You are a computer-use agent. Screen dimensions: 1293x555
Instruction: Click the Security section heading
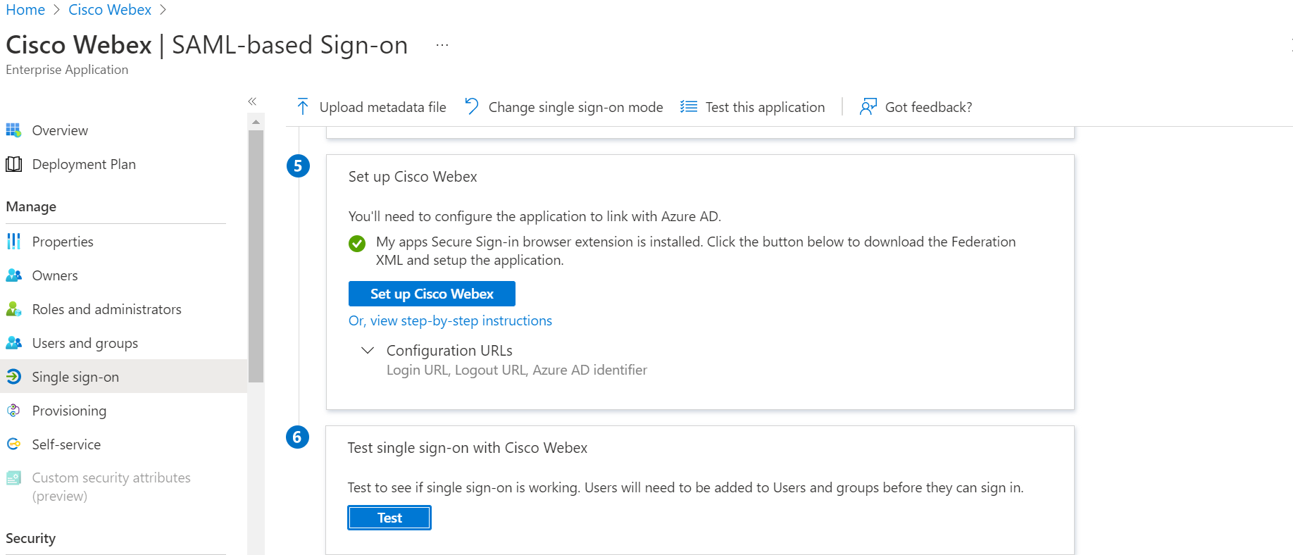click(x=31, y=538)
